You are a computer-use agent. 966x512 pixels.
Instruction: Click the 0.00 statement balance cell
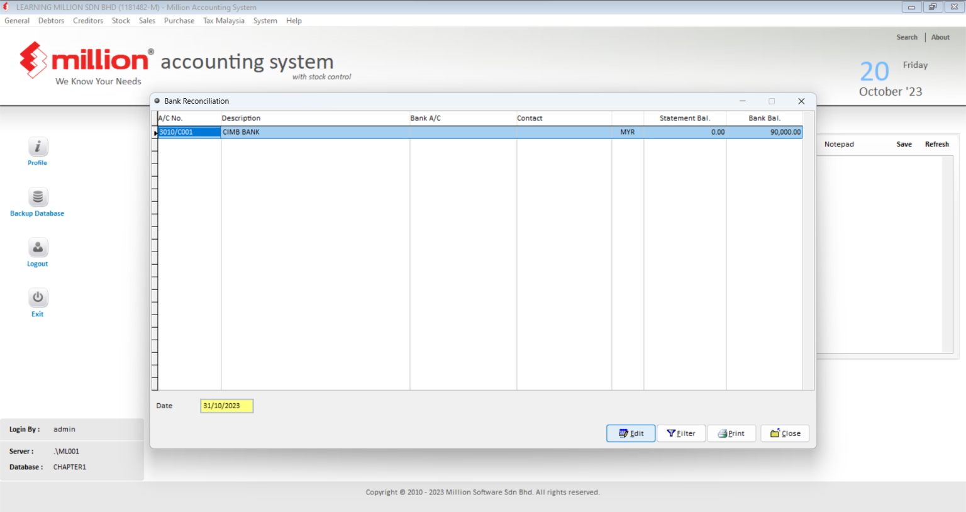(685, 132)
